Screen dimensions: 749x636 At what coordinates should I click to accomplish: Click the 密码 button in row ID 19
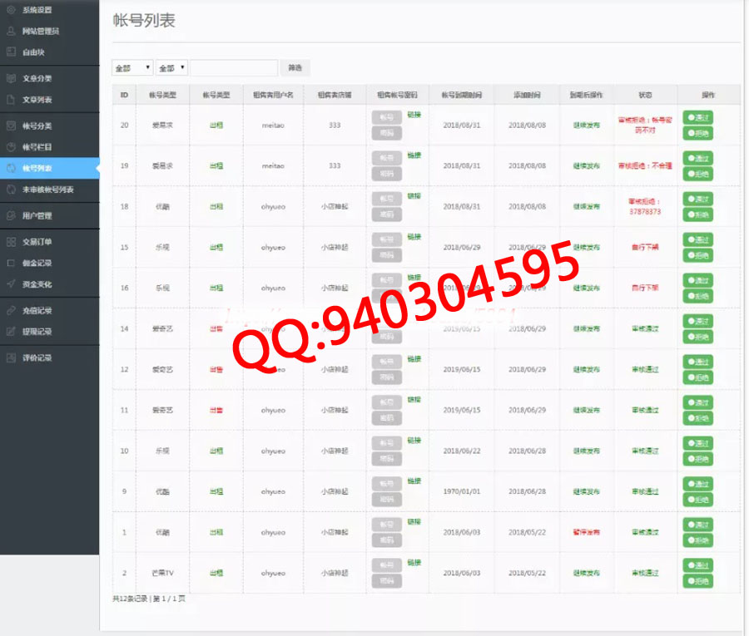coord(386,174)
